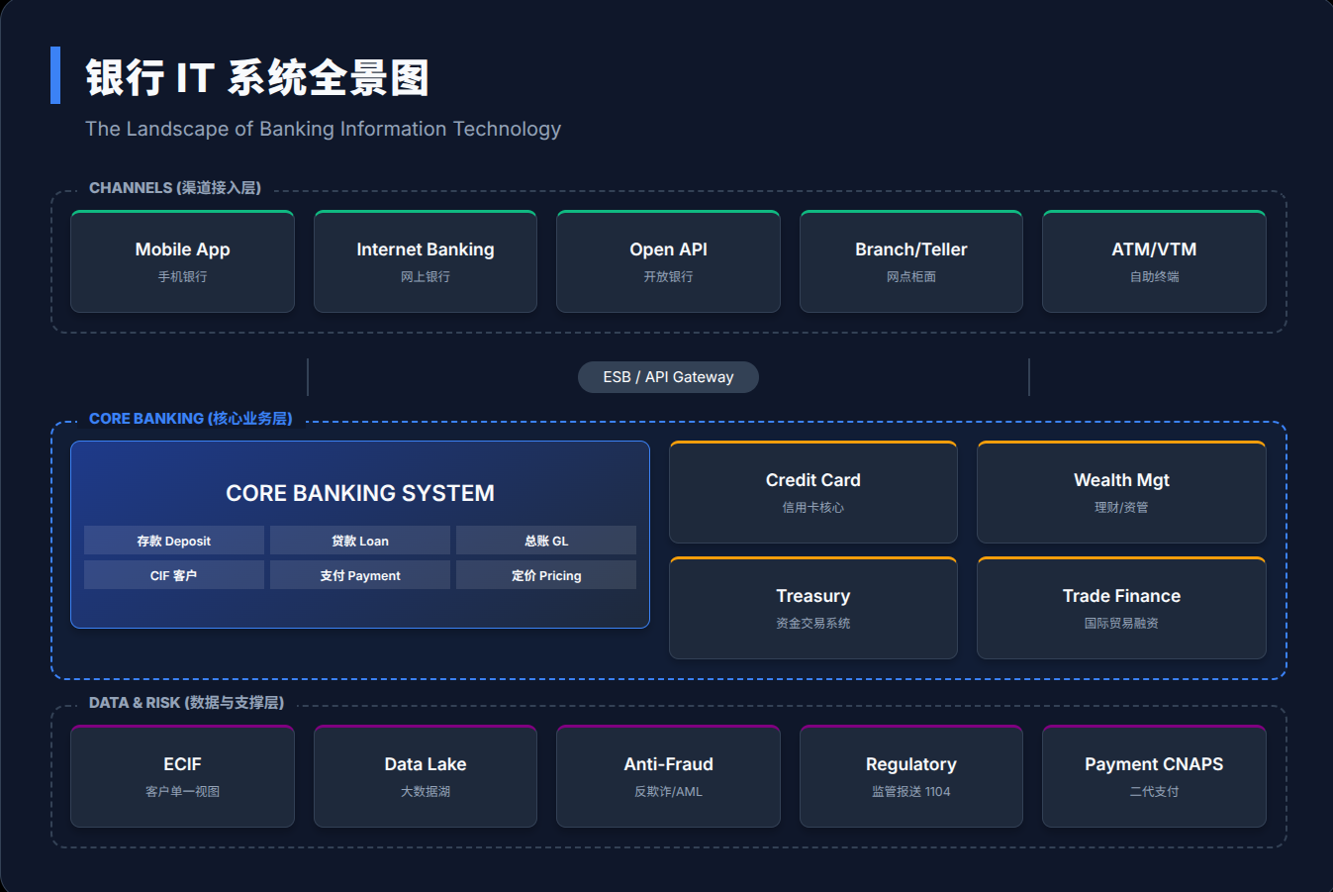Click the Branch/Teller channel card
This screenshot has width=1333, height=892.
(910, 261)
